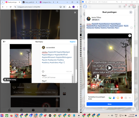The height and width of the screenshot is (118, 139).
Task: Go back using the Reel baru back arrow
Action: click(x=4, y=42)
